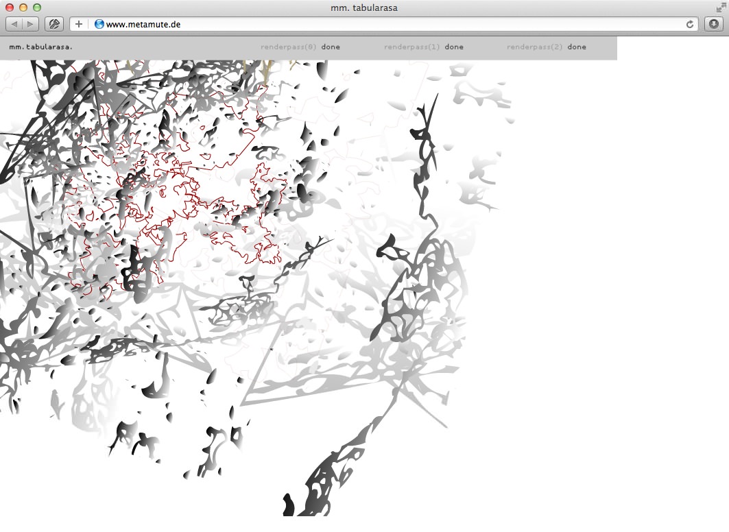Show the Downloads popover
This screenshot has height=532, width=729.
714,24
